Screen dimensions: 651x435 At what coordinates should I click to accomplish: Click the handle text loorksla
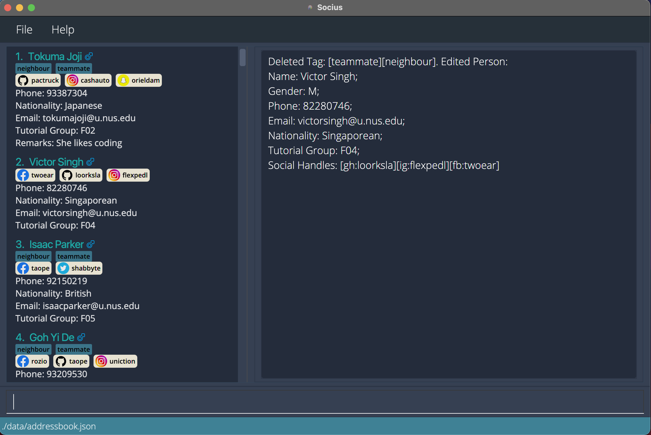click(x=88, y=175)
